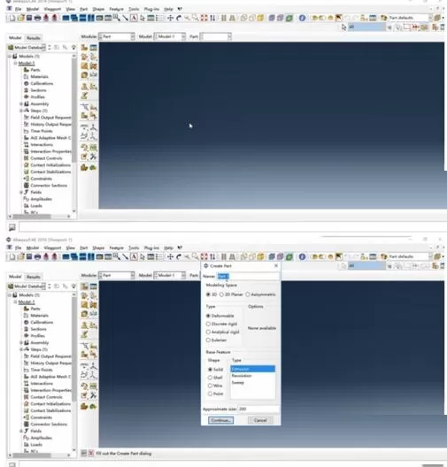Click Save icon in bottom window toolbar
The image size is (447, 467).
point(29,256)
